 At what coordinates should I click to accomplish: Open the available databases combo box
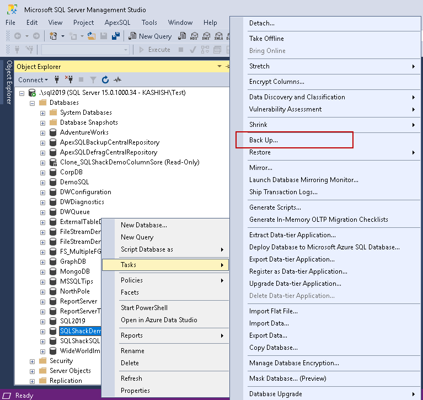pos(85,50)
